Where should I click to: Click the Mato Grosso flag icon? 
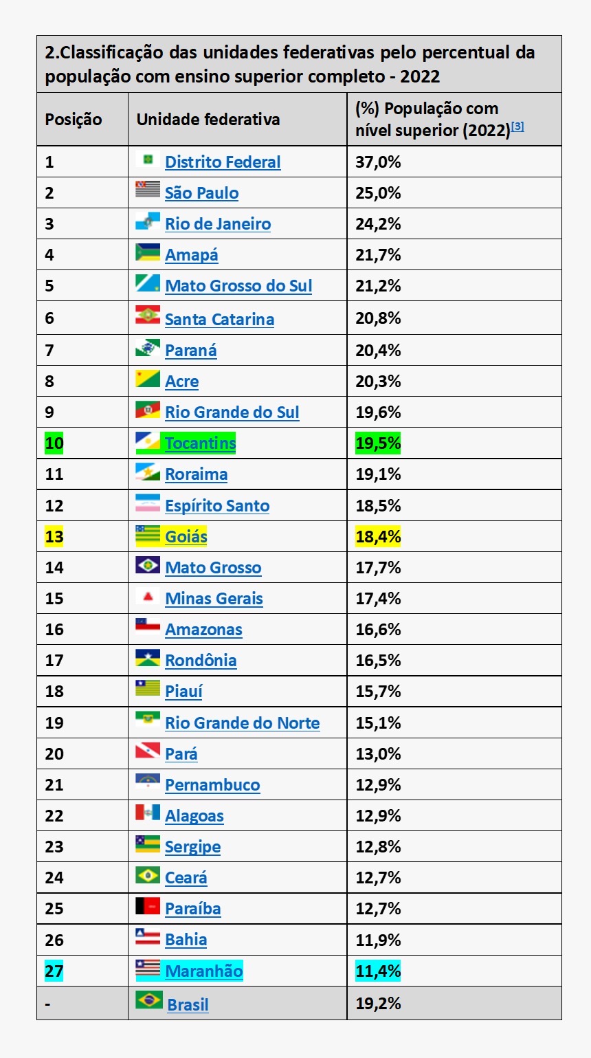[x=148, y=566]
